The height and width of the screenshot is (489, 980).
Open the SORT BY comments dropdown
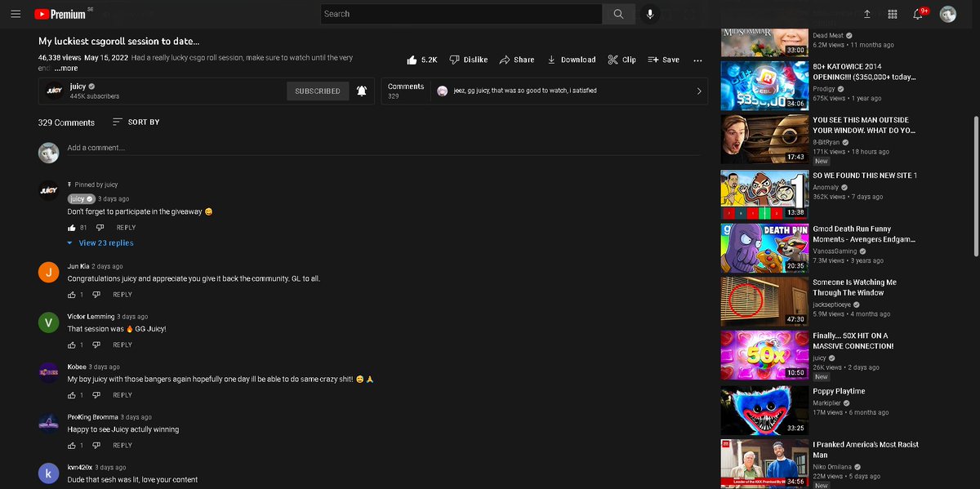pyautogui.click(x=136, y=122)
